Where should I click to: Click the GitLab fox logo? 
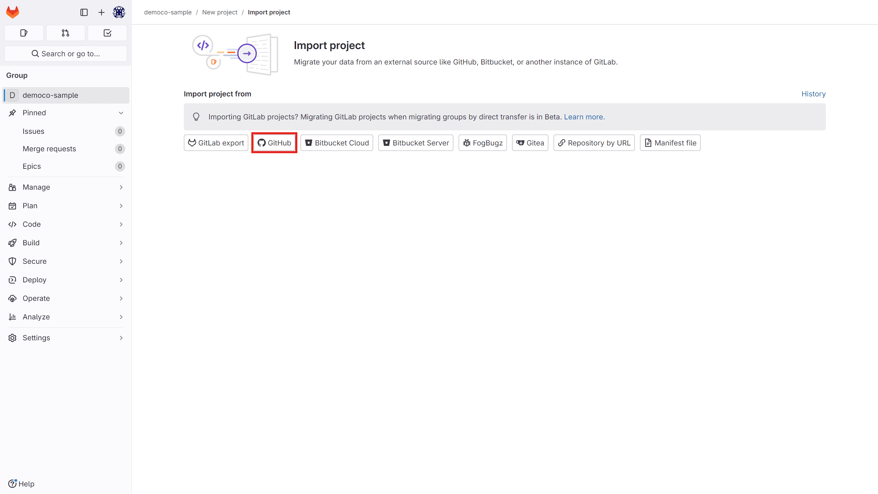click(13, 12)
